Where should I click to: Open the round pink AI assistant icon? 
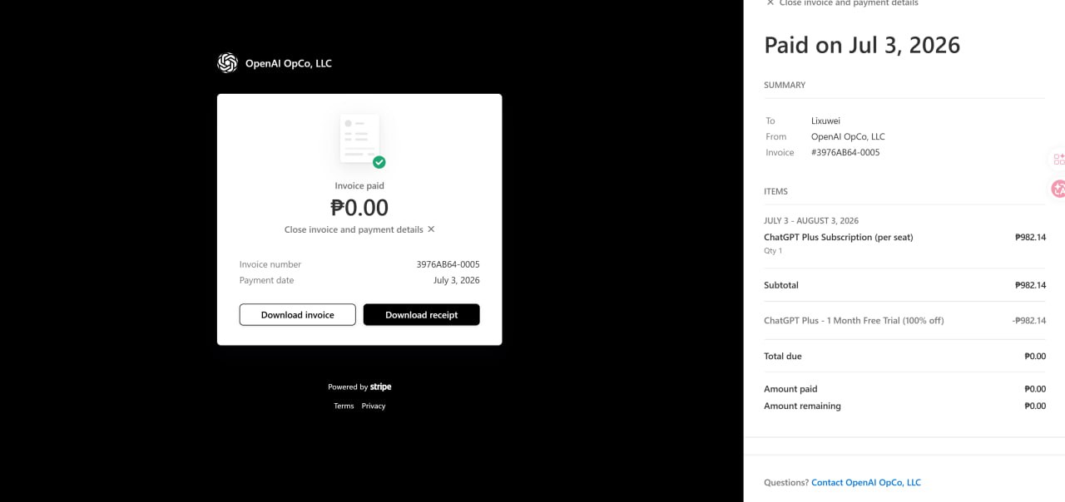click(1058, 189)
